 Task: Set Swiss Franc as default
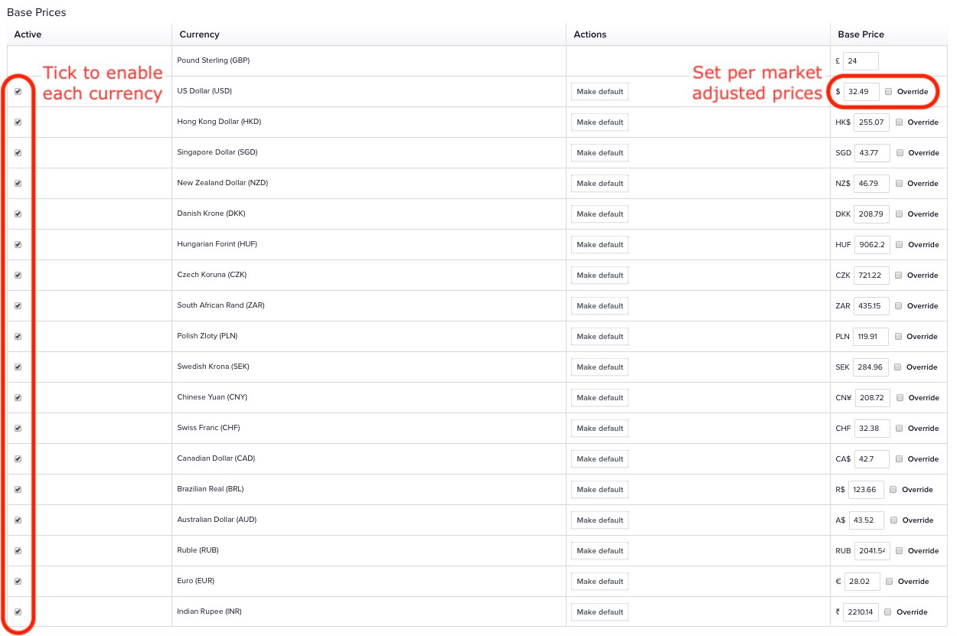(600, 429)
